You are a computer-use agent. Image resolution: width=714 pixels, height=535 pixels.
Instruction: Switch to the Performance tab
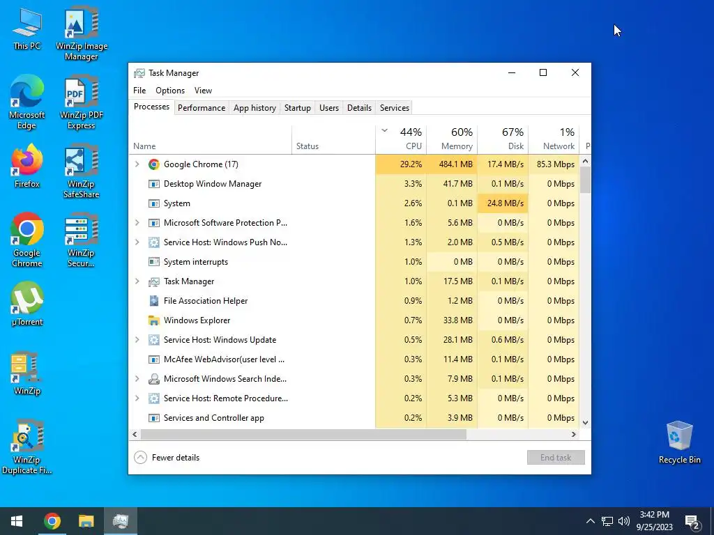(x=202, y=108)
